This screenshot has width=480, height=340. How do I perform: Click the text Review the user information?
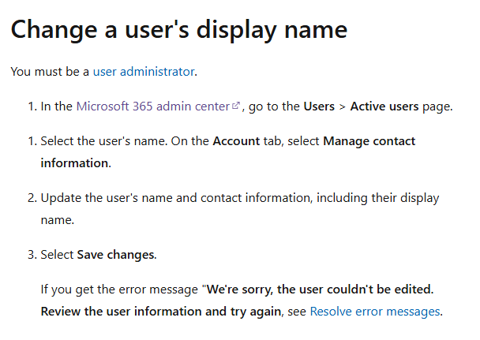pos(122,312)
